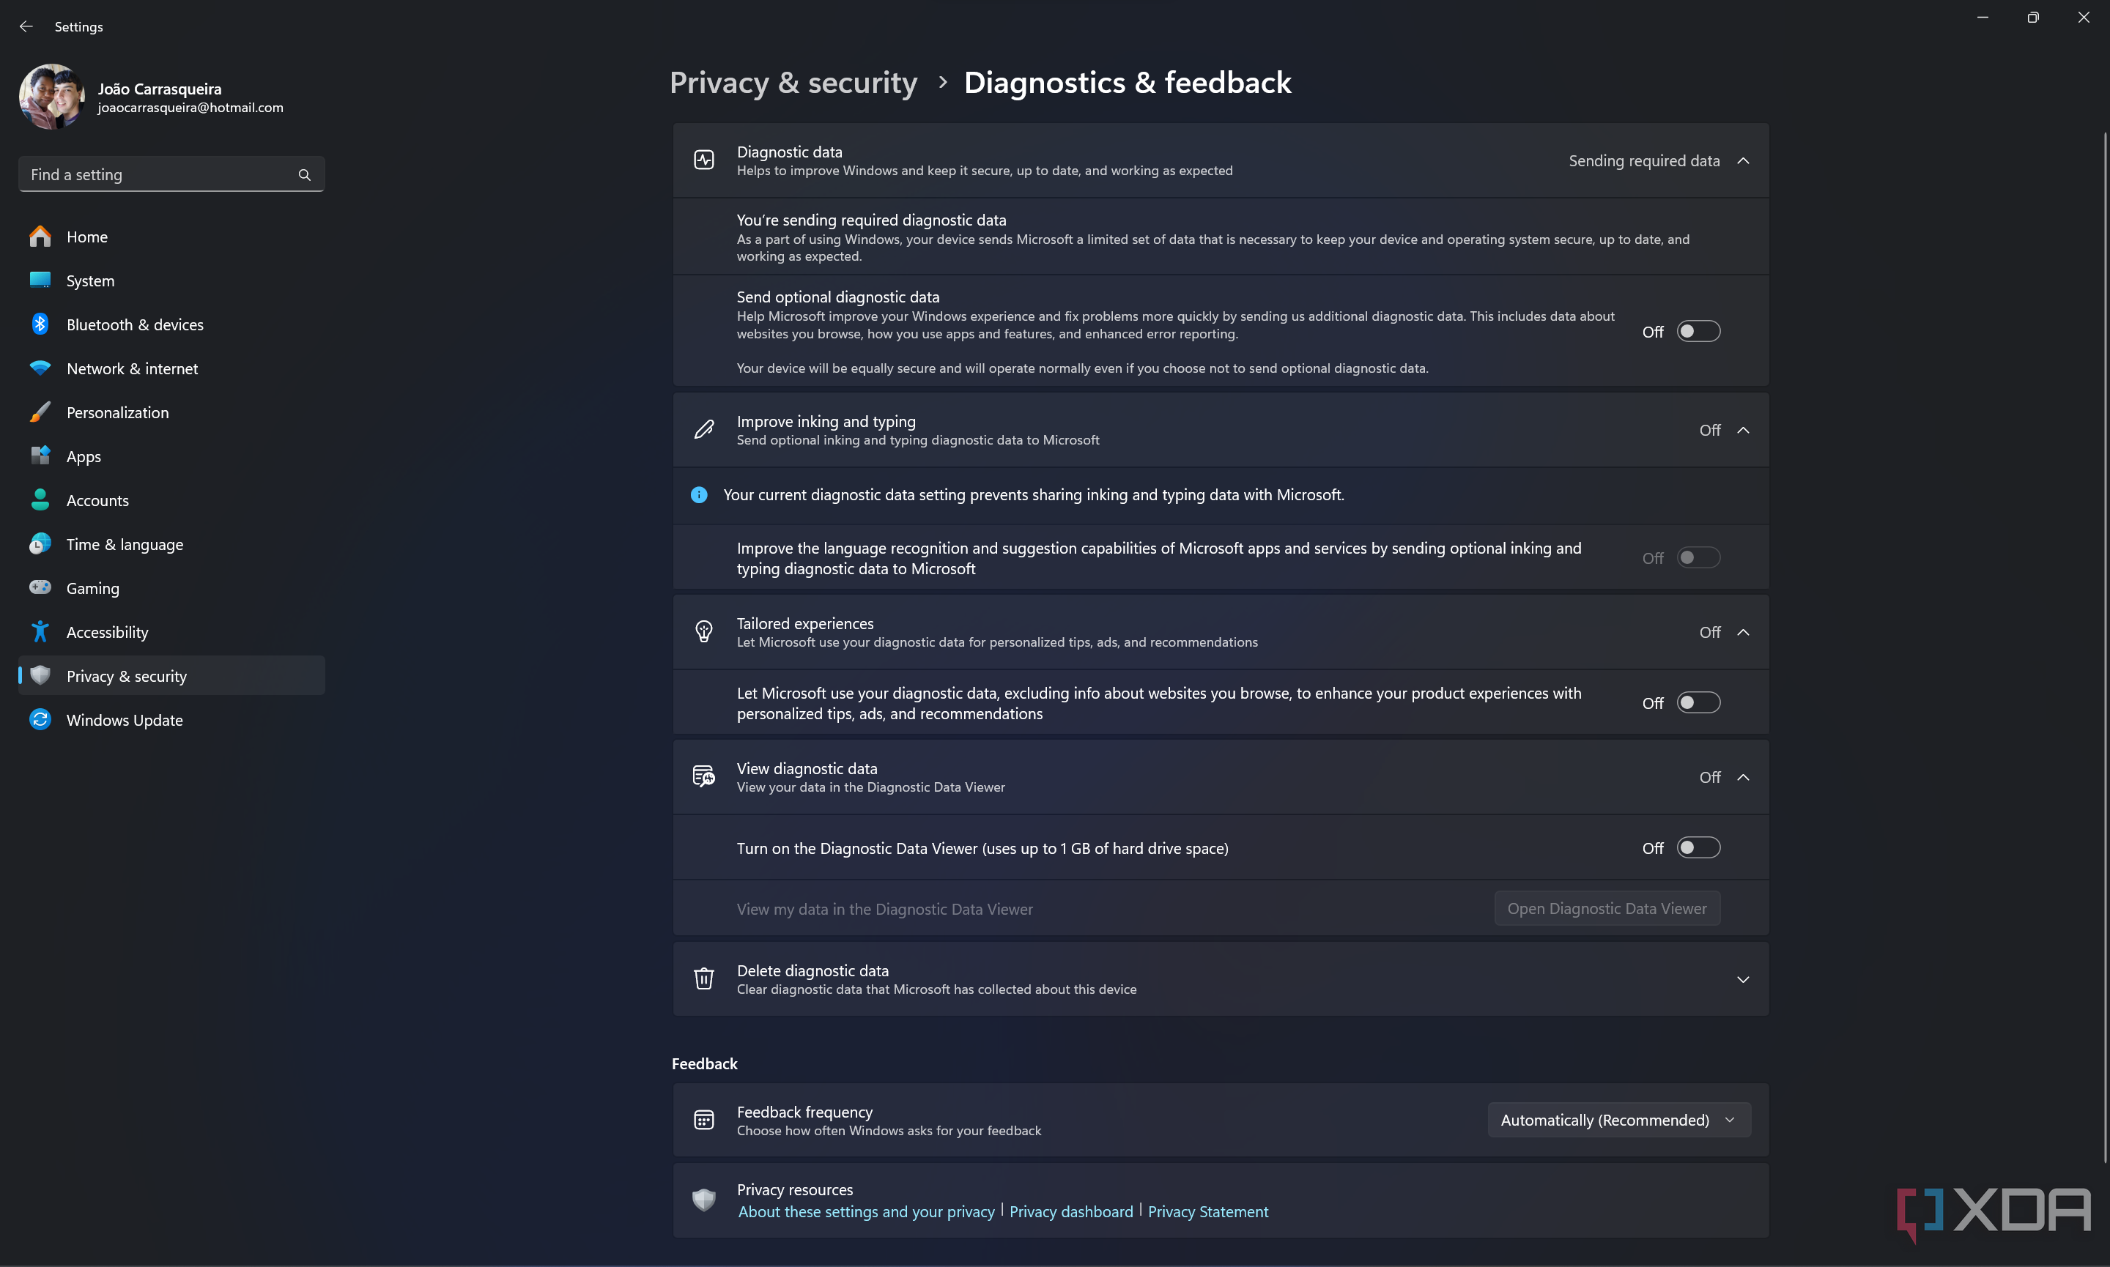Click the Home house icon in sidebar
The width and height of the screenshot is (2110, 1267).
pos(40,237)
